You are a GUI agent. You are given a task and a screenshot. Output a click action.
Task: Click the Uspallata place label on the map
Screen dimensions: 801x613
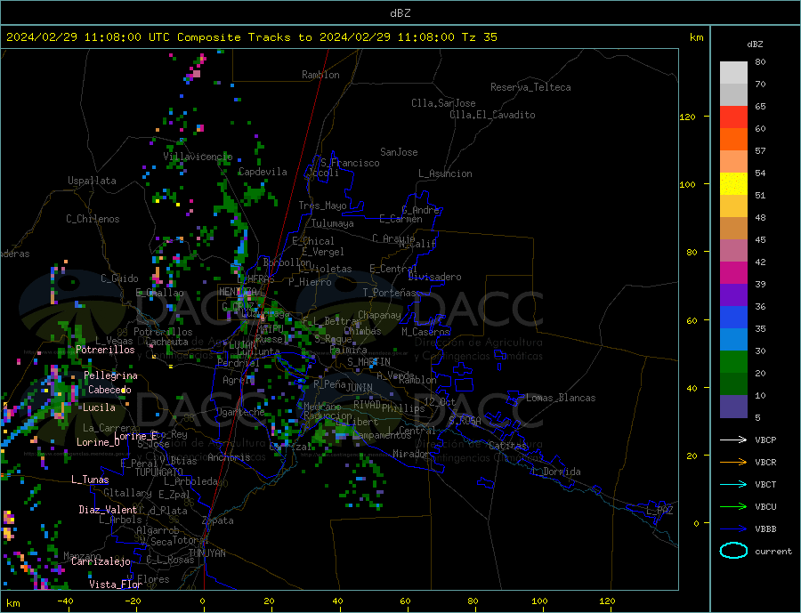pos(92,181)
